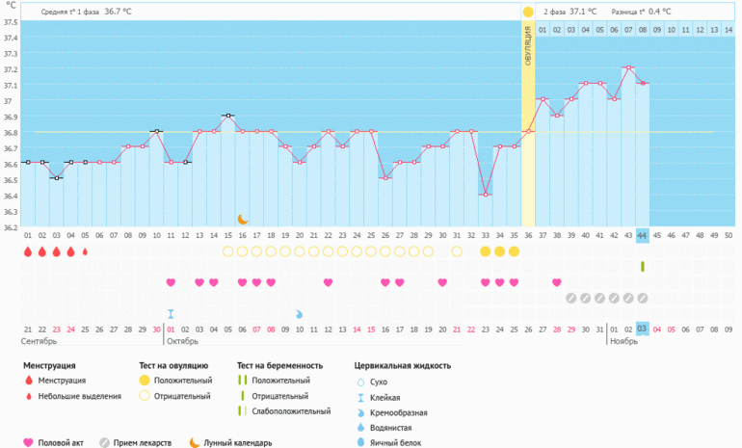Click the green pregnancy test mark on day 44
Viewport: 742px width, 448px height.
pos(643,266)
